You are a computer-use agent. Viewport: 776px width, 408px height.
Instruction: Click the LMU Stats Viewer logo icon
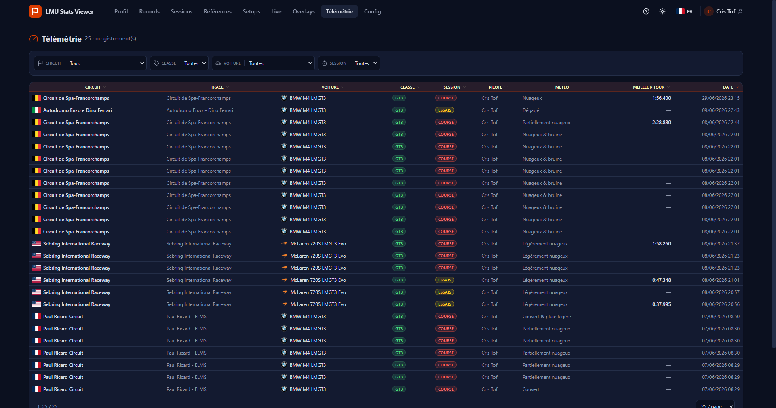pos(35,11)
